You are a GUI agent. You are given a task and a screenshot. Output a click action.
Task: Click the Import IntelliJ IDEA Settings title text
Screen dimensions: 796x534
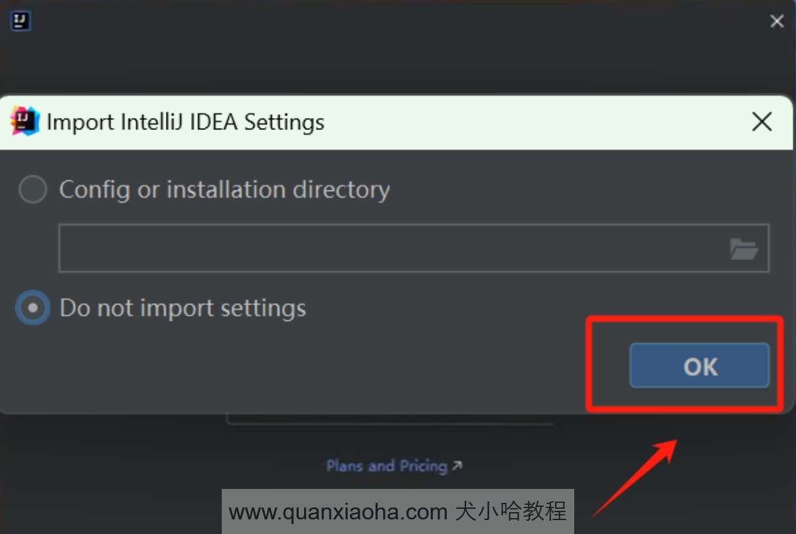185,122
